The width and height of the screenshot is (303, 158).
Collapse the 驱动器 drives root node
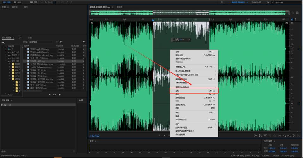pyautogui.click(x=3, y=46)
